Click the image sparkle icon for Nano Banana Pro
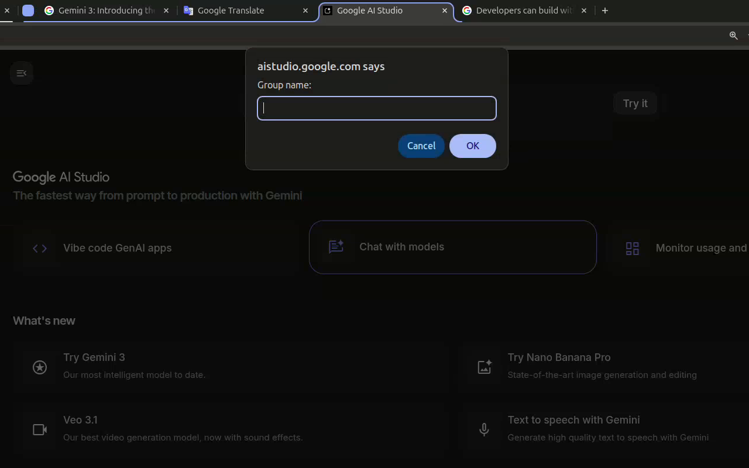The height and width of the screenshot is (468, 749). click(x=485, y=367)
